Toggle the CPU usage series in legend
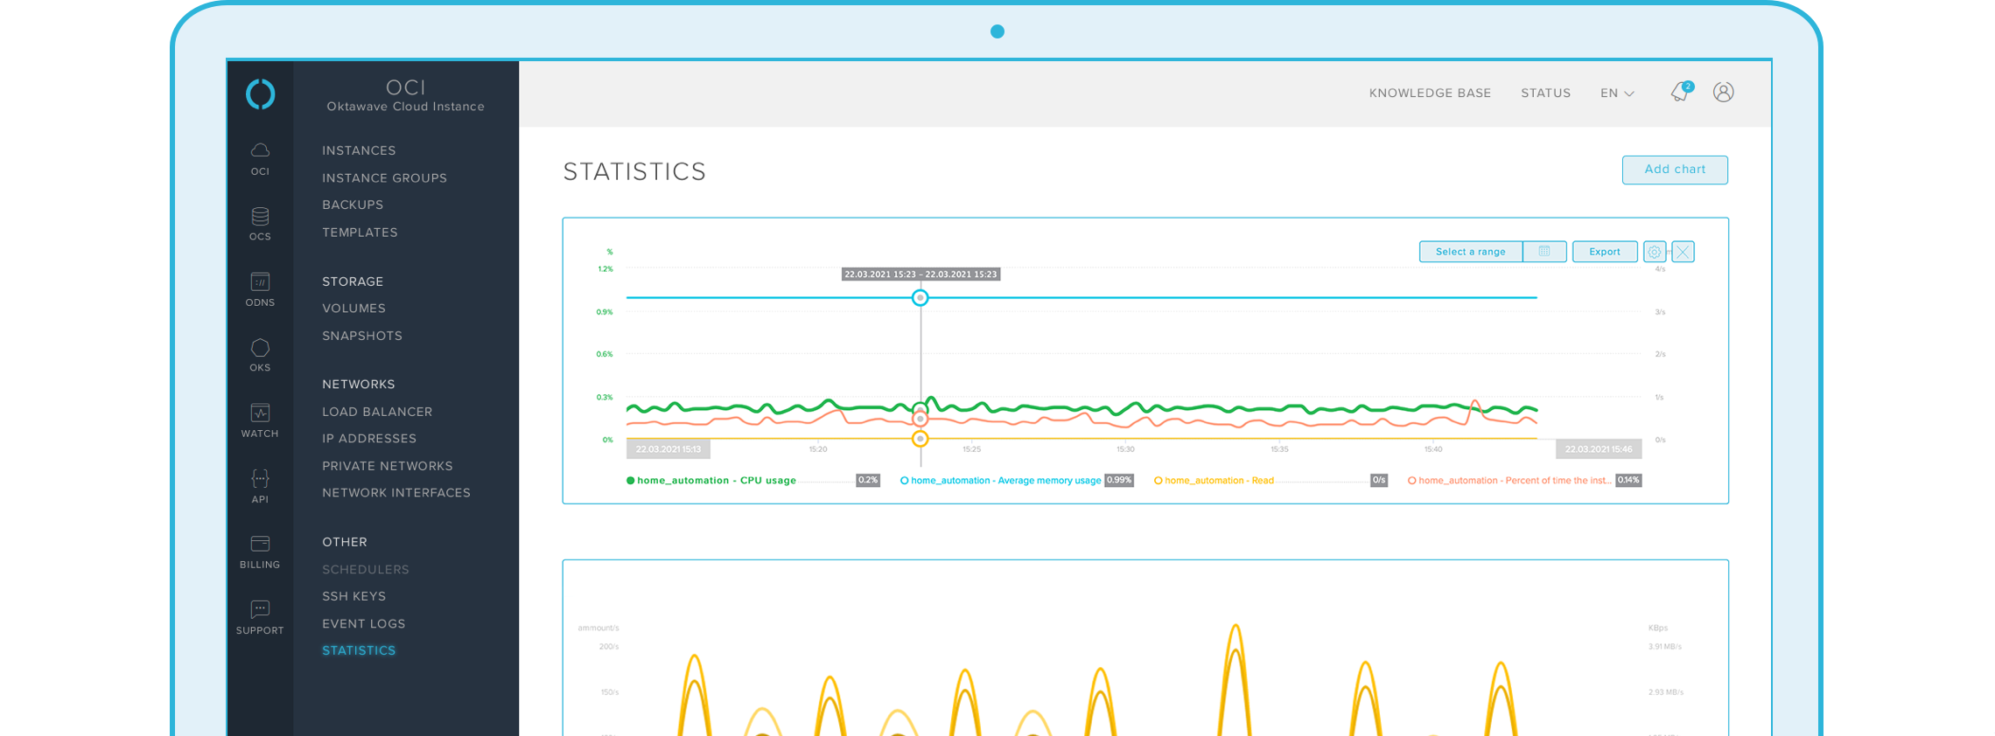The height and width of the screenshot is (736, 1995). [x=716, y=481]
